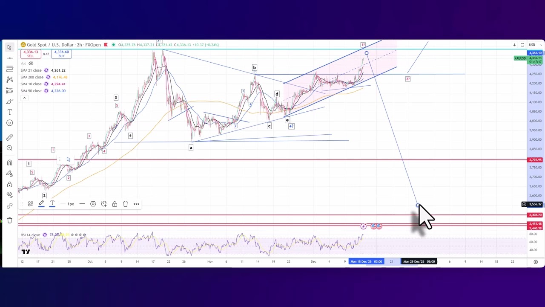Toggle visibility of the Vol indicator
545x307 pixels.
[31, 64]
